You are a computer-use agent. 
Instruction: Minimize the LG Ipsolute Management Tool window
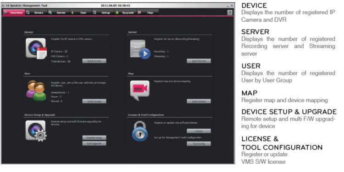point(228,6)
